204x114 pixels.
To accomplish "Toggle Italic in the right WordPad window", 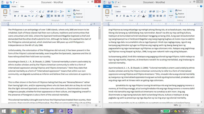I will pos(121,16).
